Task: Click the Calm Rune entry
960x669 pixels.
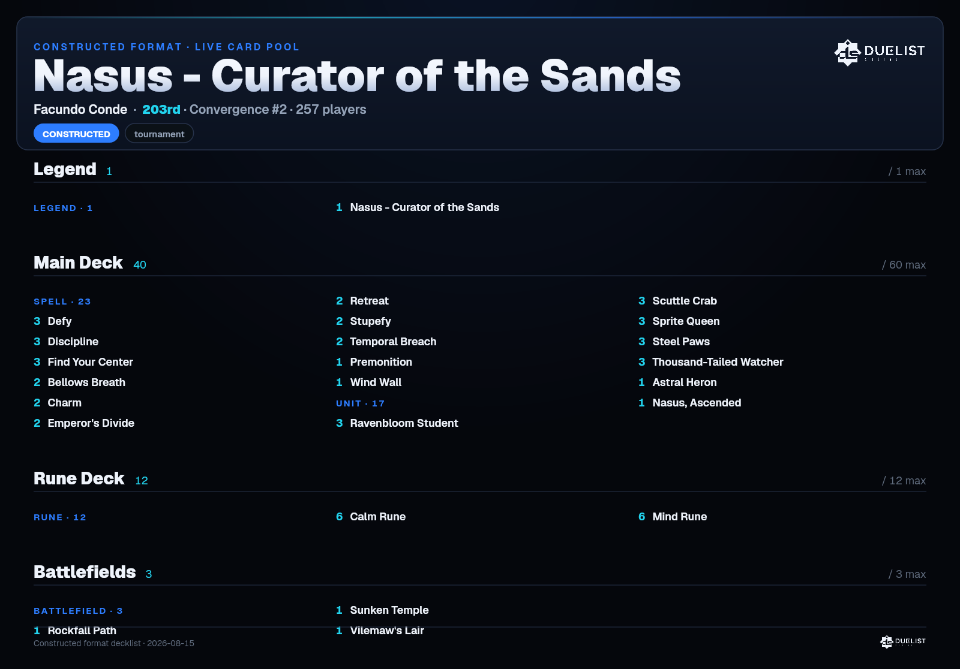Action: pos(371,517)
